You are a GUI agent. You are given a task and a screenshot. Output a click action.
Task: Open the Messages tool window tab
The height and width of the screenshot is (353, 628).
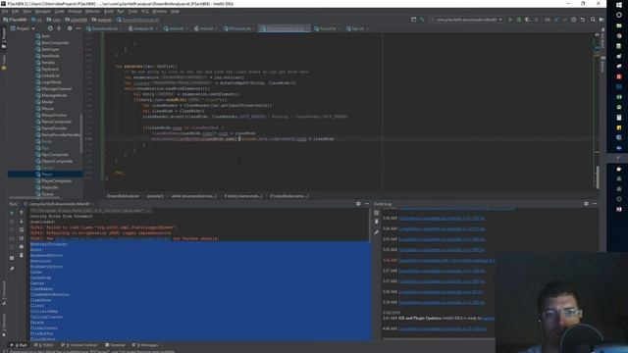(x=145, y=345)
